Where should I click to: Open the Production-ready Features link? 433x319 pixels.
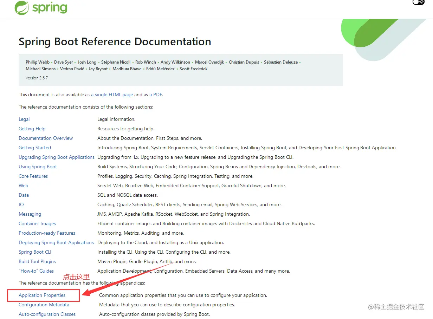tap(47, 233)
